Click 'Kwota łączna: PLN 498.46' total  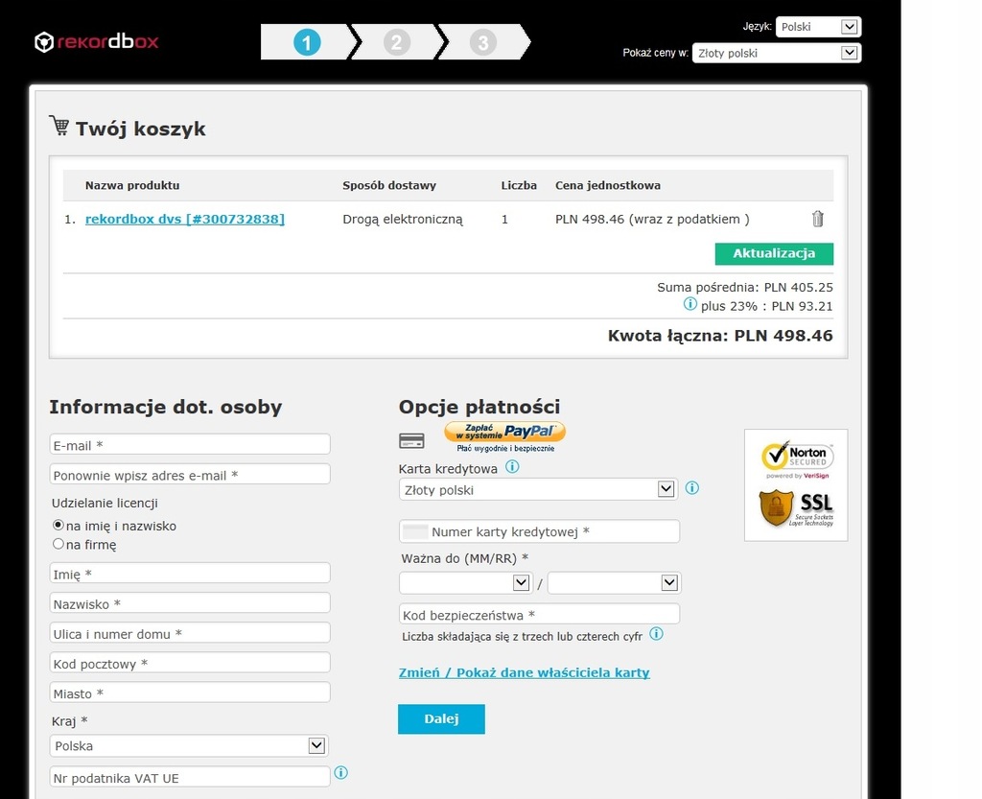[720, 336]
